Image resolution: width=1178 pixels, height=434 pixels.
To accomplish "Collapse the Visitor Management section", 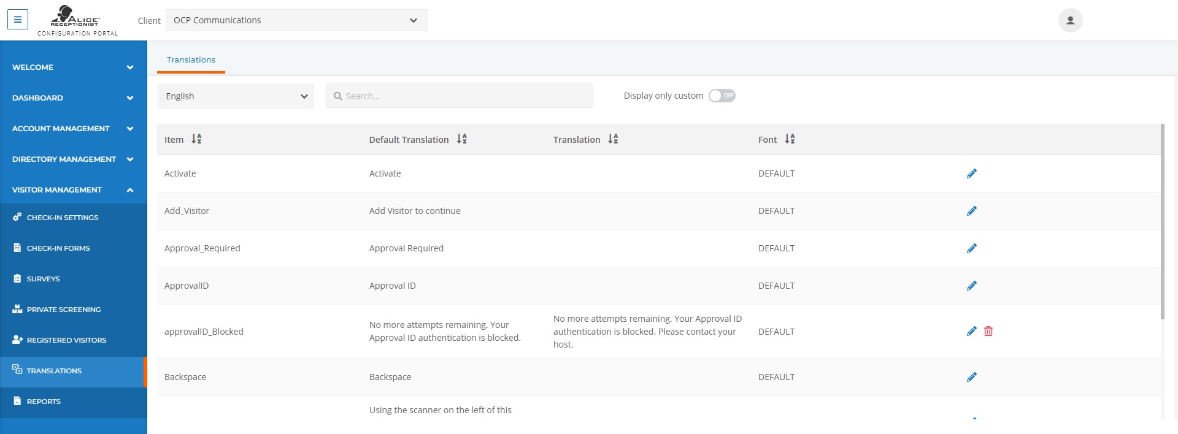I will [x=74, y=189].
